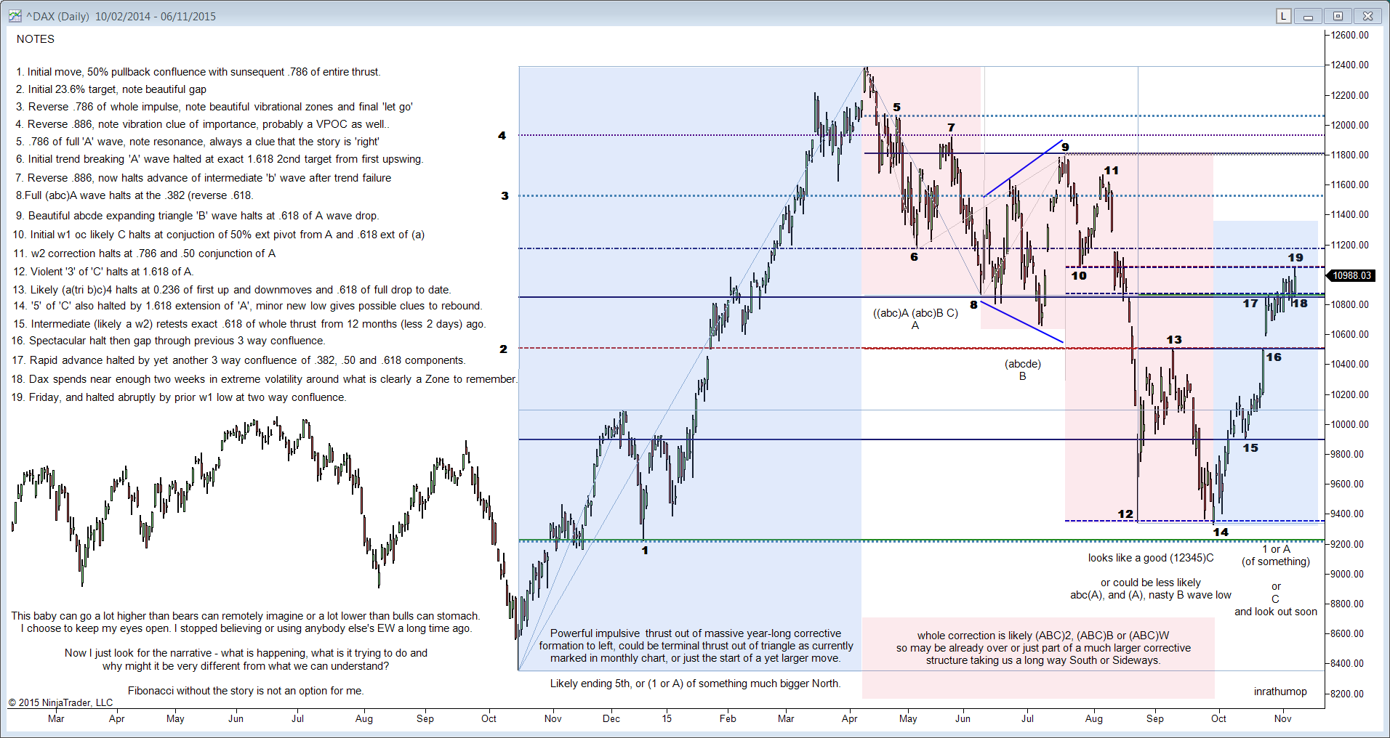
Task: Click the '© 2015 NinjaTrader, LLC' copyright text
Action: [61, 702]
